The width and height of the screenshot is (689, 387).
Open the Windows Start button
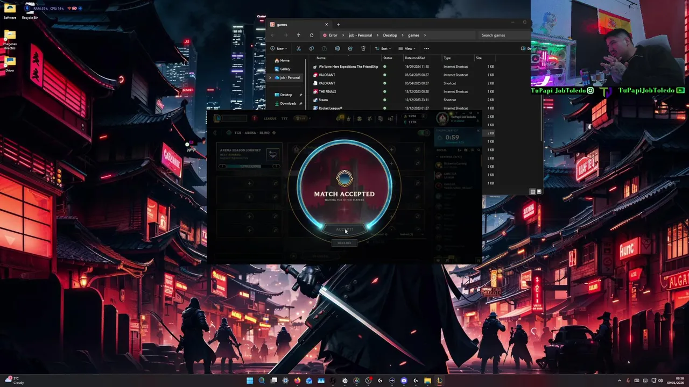[x=250, y=381]
